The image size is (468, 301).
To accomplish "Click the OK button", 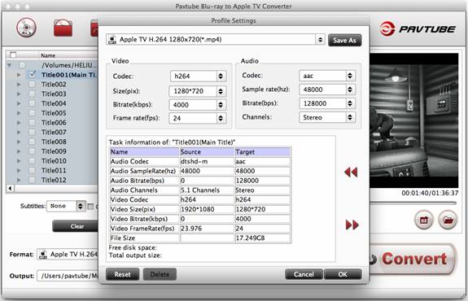I will [x=343, y=274].
